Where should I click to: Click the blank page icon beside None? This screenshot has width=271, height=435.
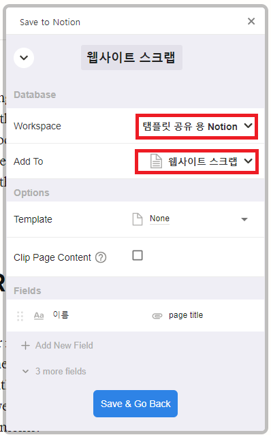coord(138,219)
